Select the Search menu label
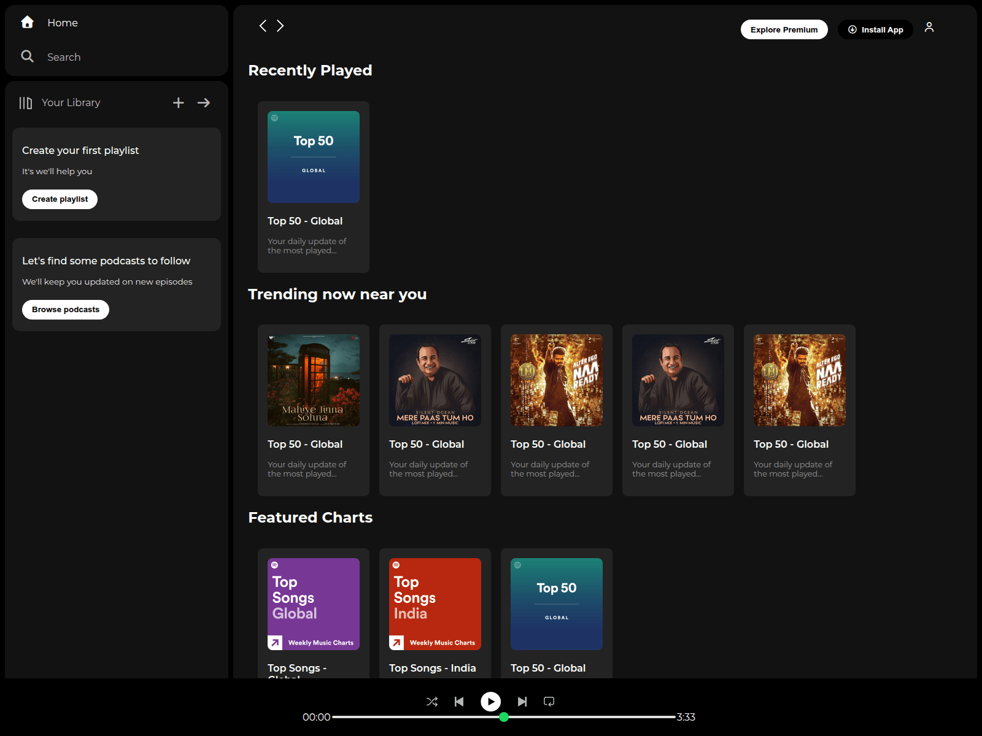Image resolution: width=982 pixels, height=736 pixels. pos(64,57)
